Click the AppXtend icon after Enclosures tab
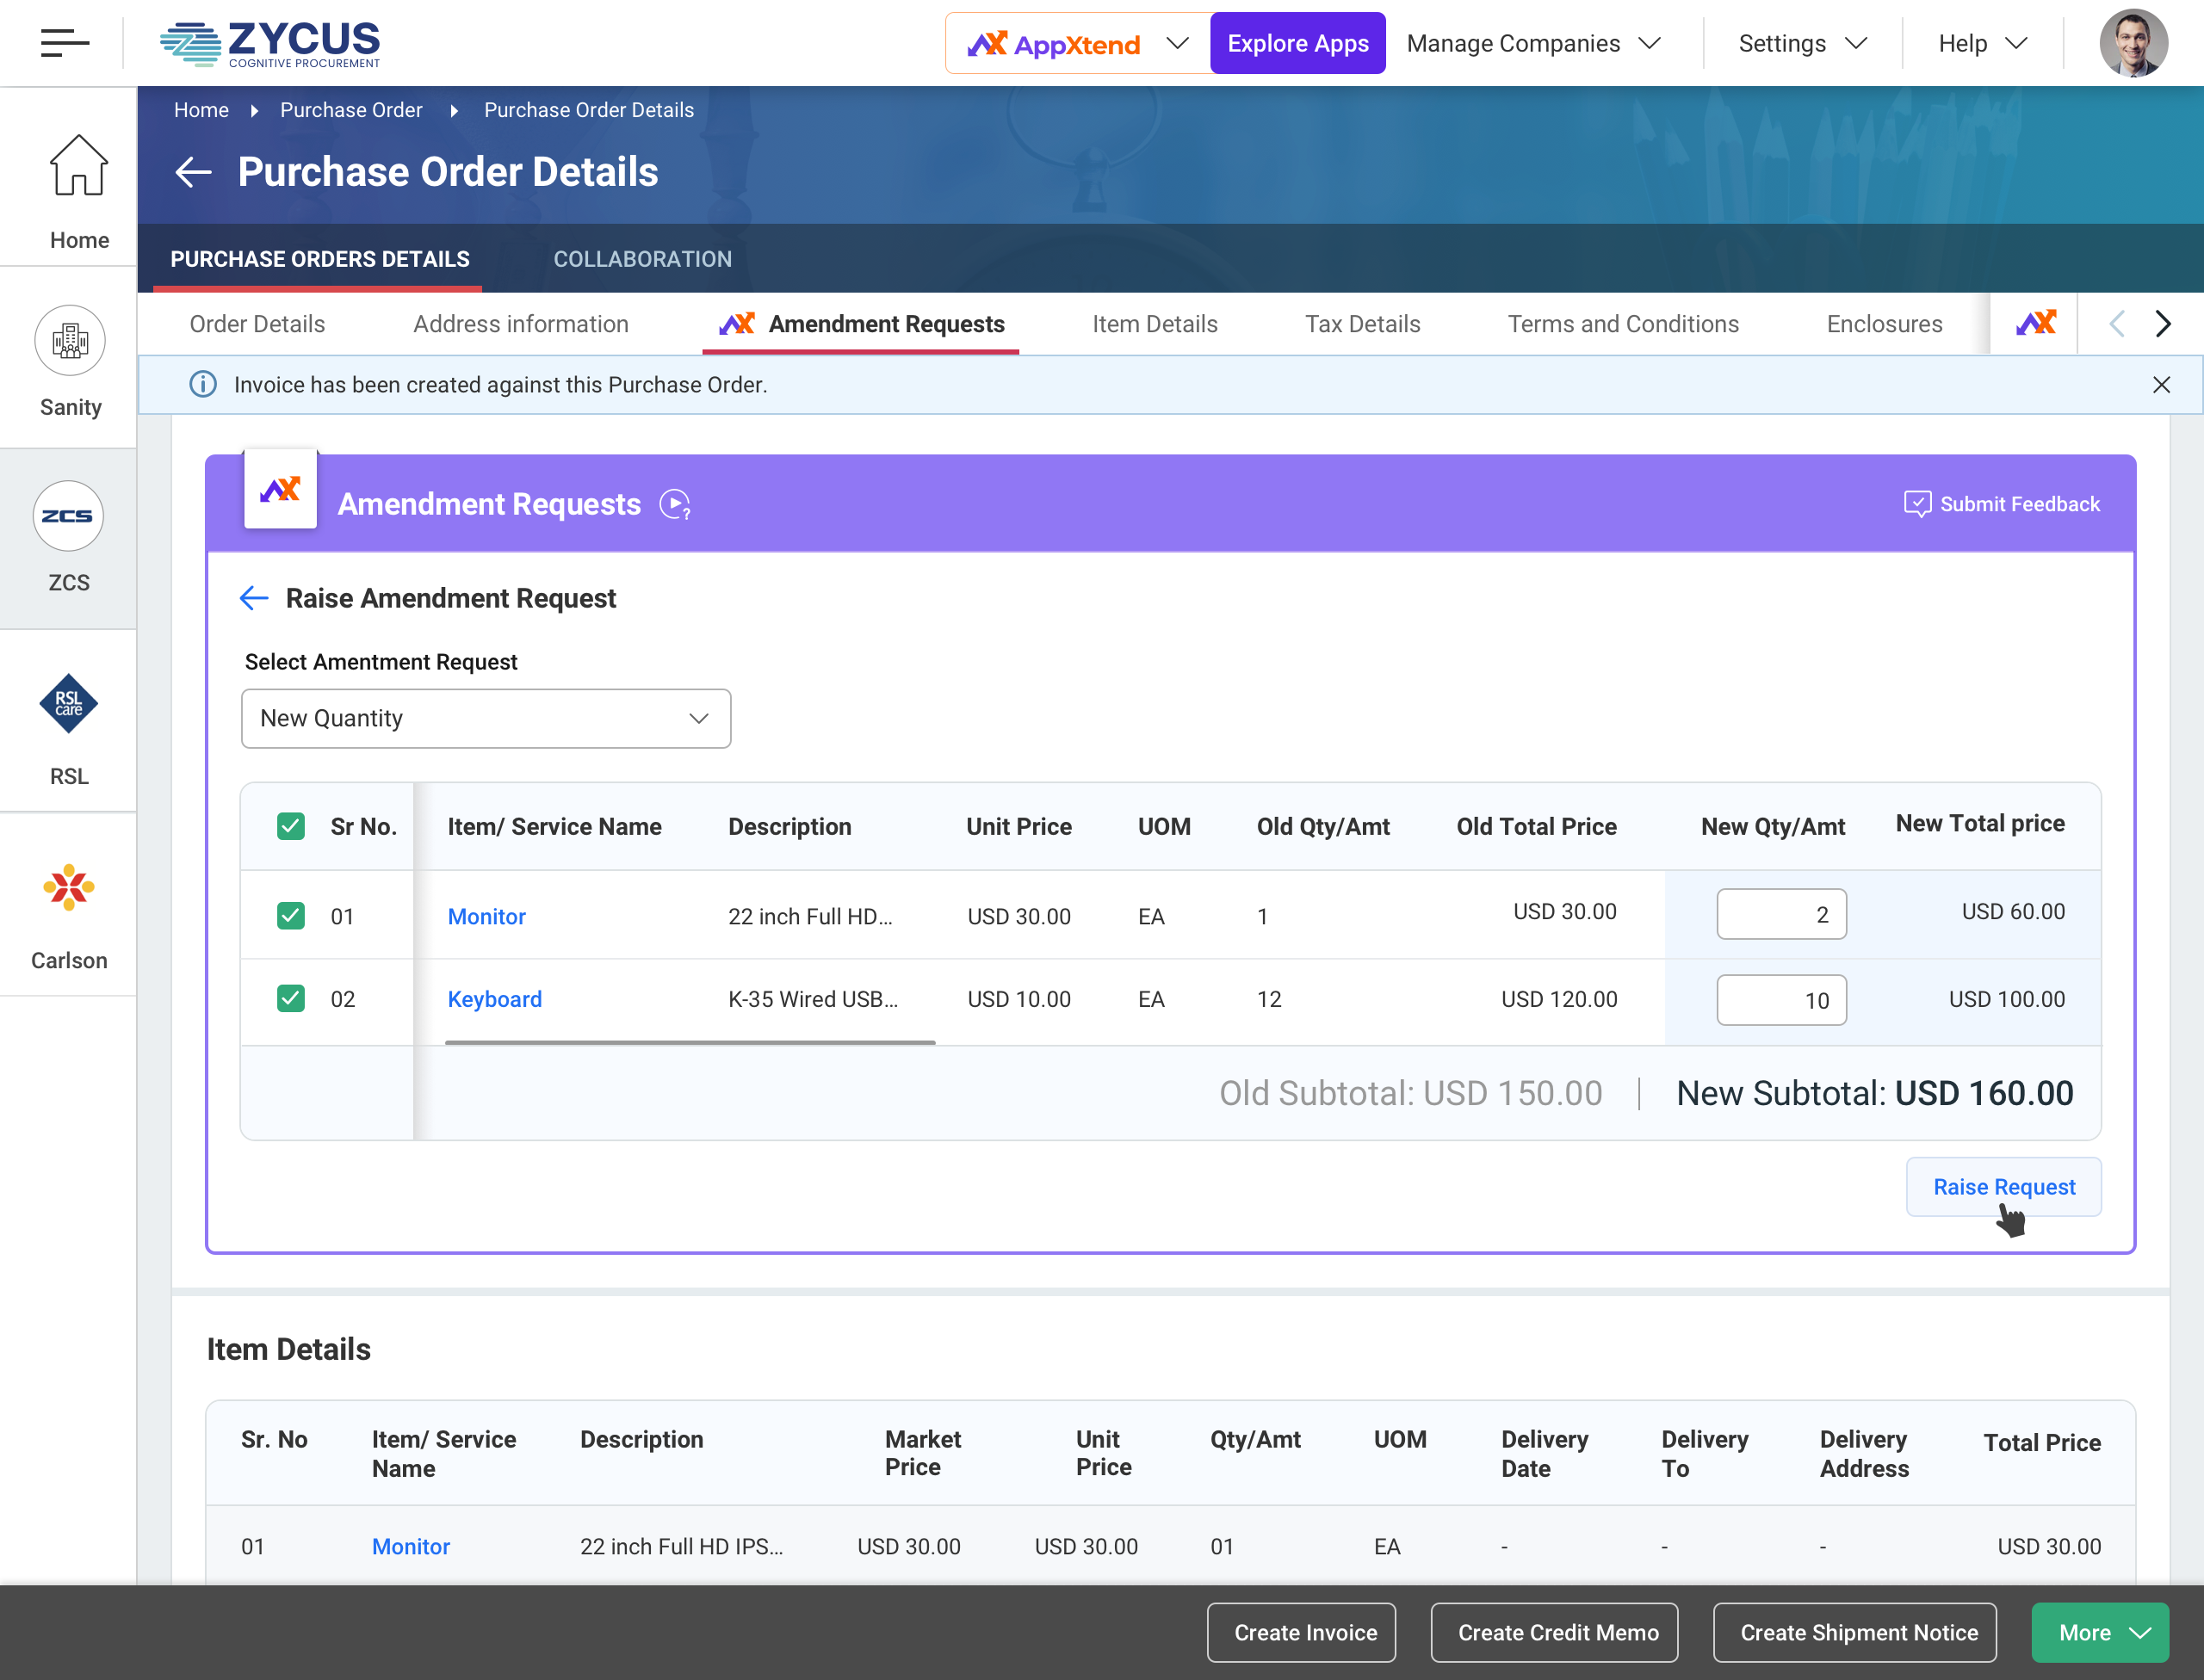This screenshot has height=1680, width=2204. point(2035,324)
